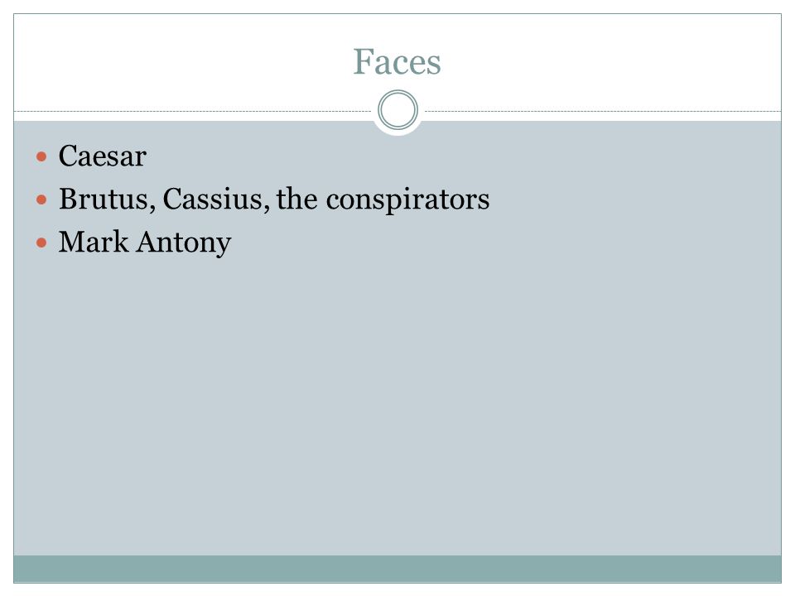
Task: Click the orange bullet dot beside Caesar
Action: tap(41, 156)
